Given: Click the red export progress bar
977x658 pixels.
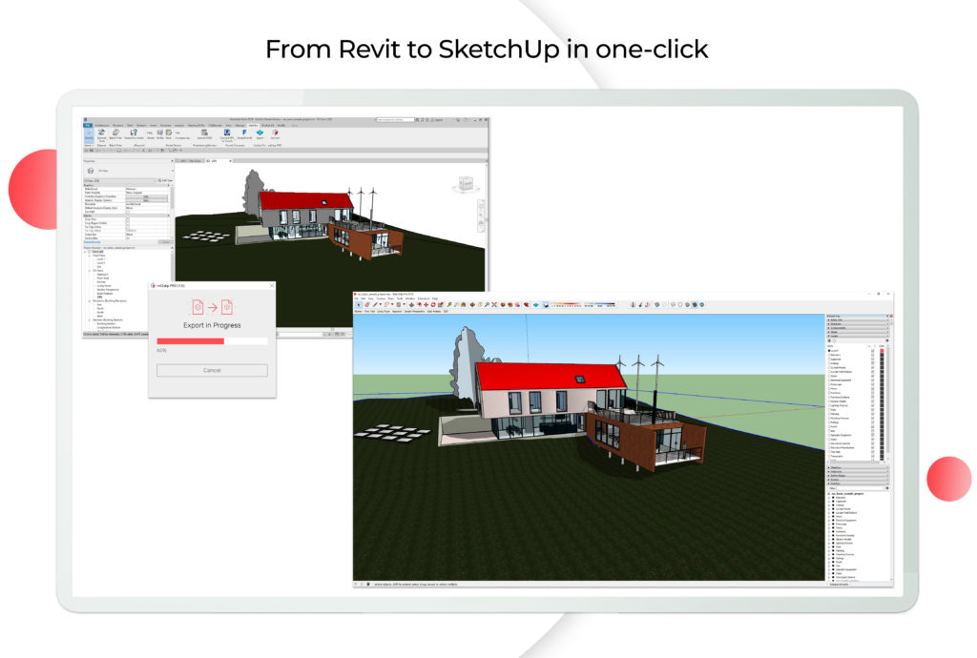Looking at the screenshot, I should (x=190, y=341).
